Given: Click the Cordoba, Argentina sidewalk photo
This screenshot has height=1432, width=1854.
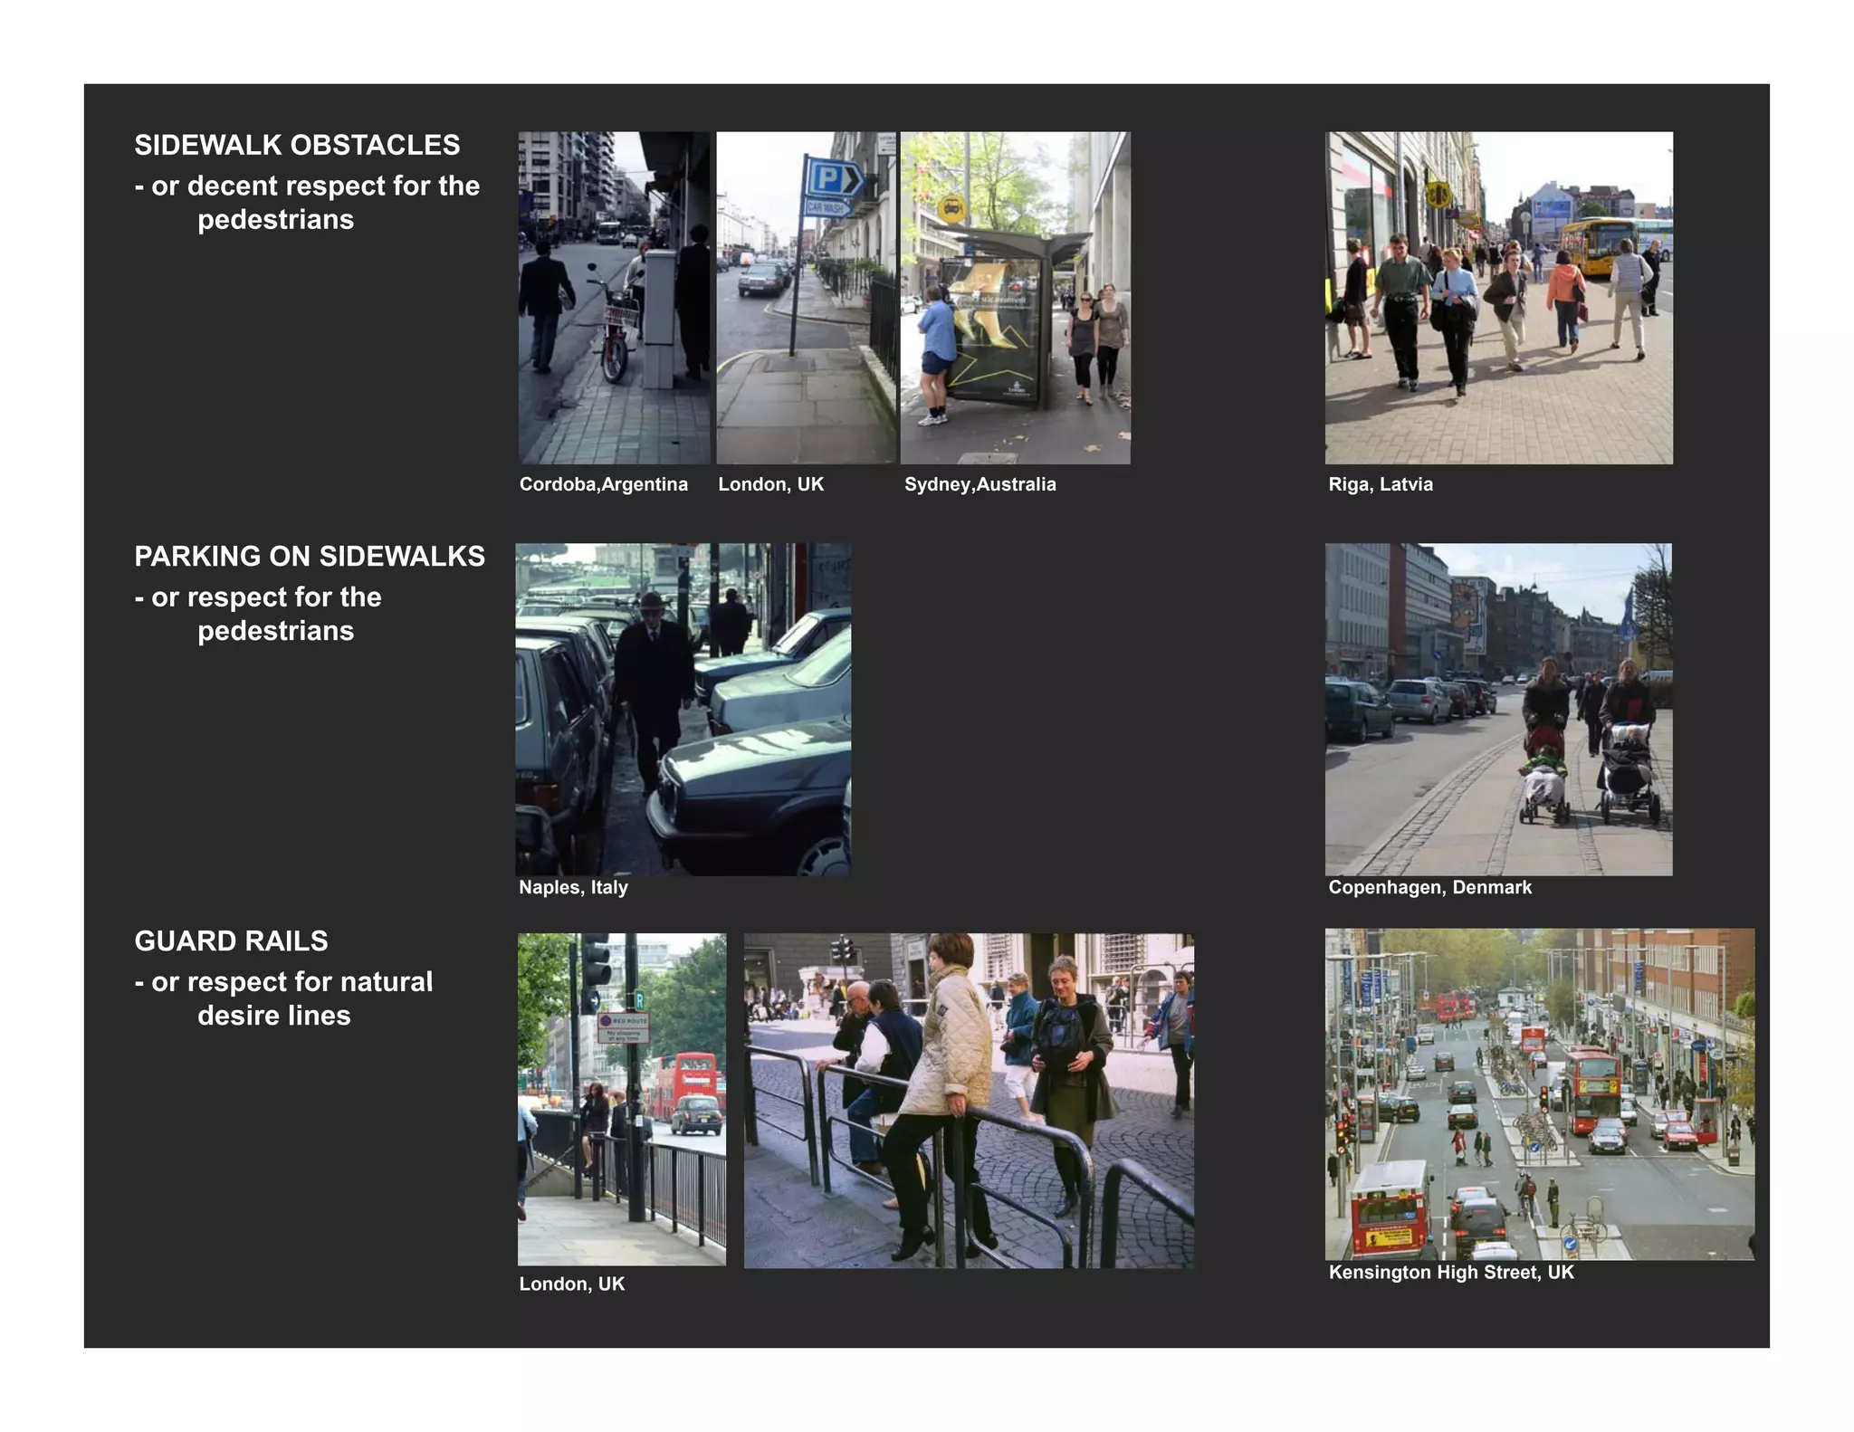Looking at the screenshot, I should click(615, 298).
